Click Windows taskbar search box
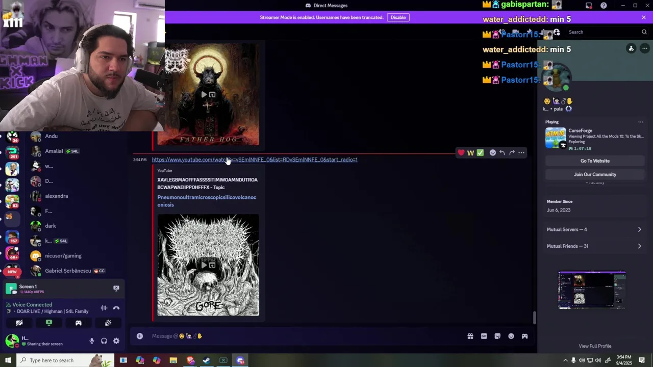The width and height of the screenshot is (653, 367). (65, 360)
